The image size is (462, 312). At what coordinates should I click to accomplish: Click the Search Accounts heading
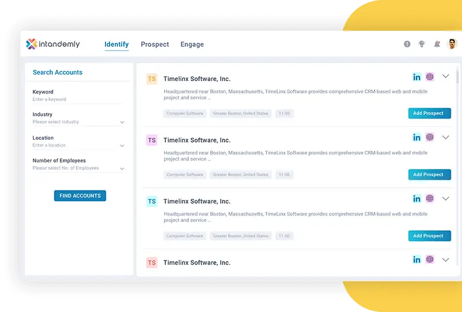pyautogui.click(x=57, y=72)
